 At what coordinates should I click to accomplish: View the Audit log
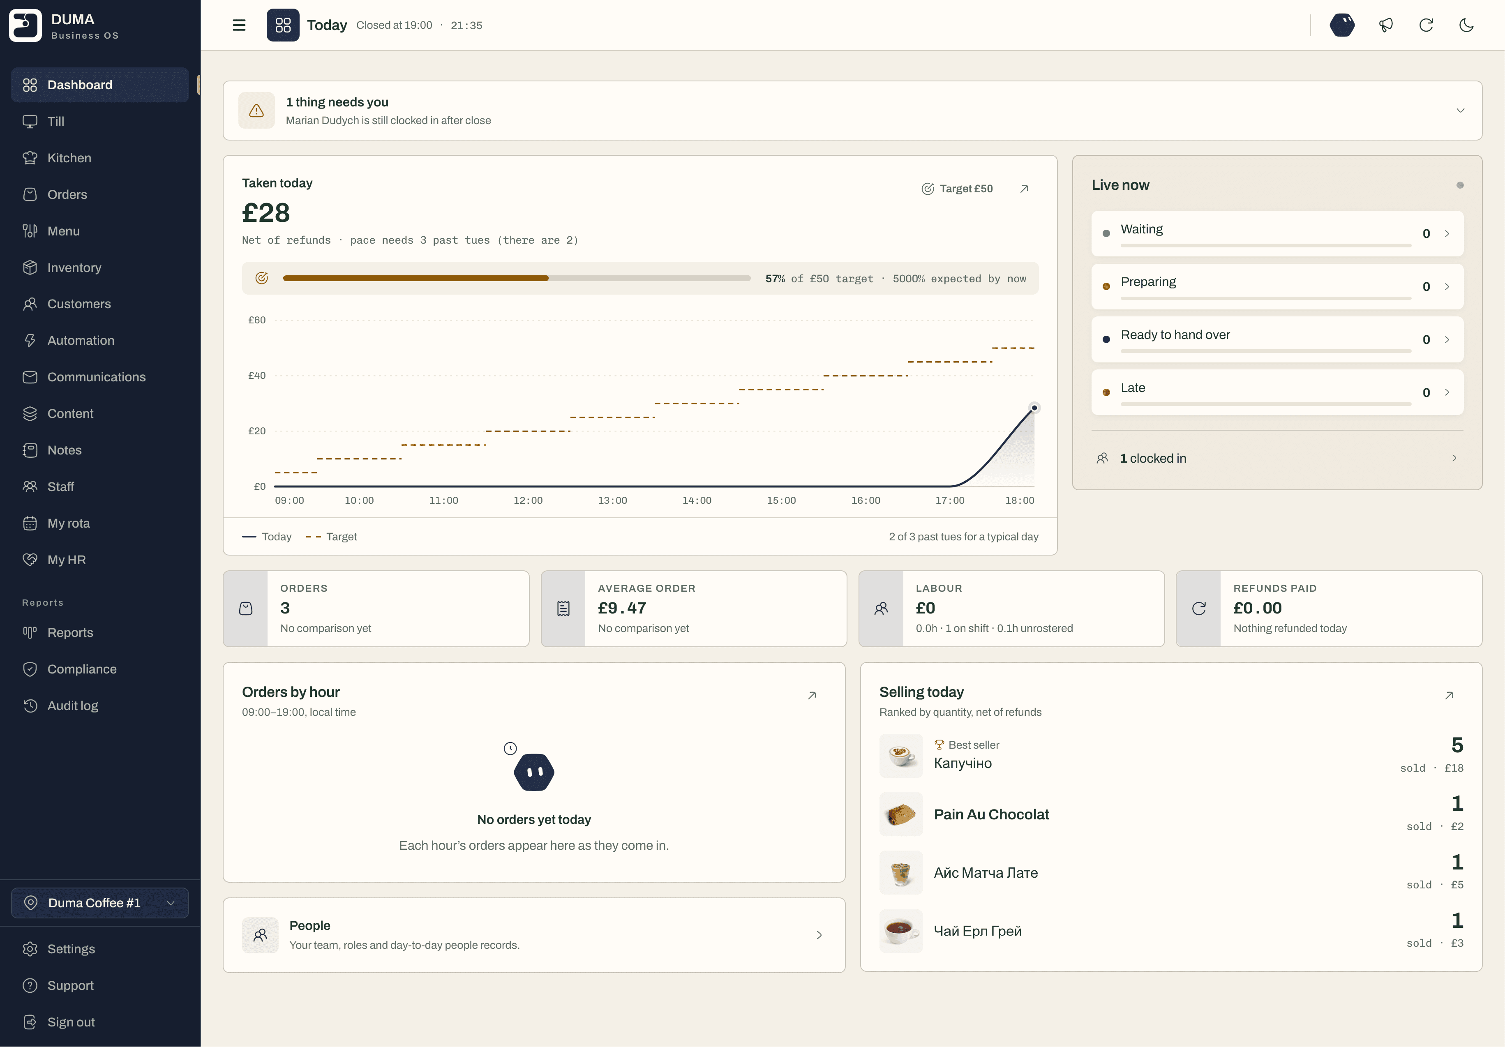[99, 706]
